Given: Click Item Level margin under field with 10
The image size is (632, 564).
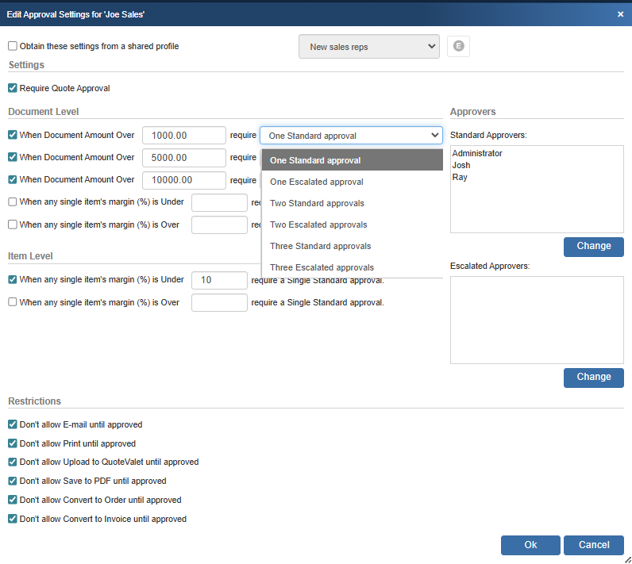Looking at the screenshot, I should (x=219, y=280).
